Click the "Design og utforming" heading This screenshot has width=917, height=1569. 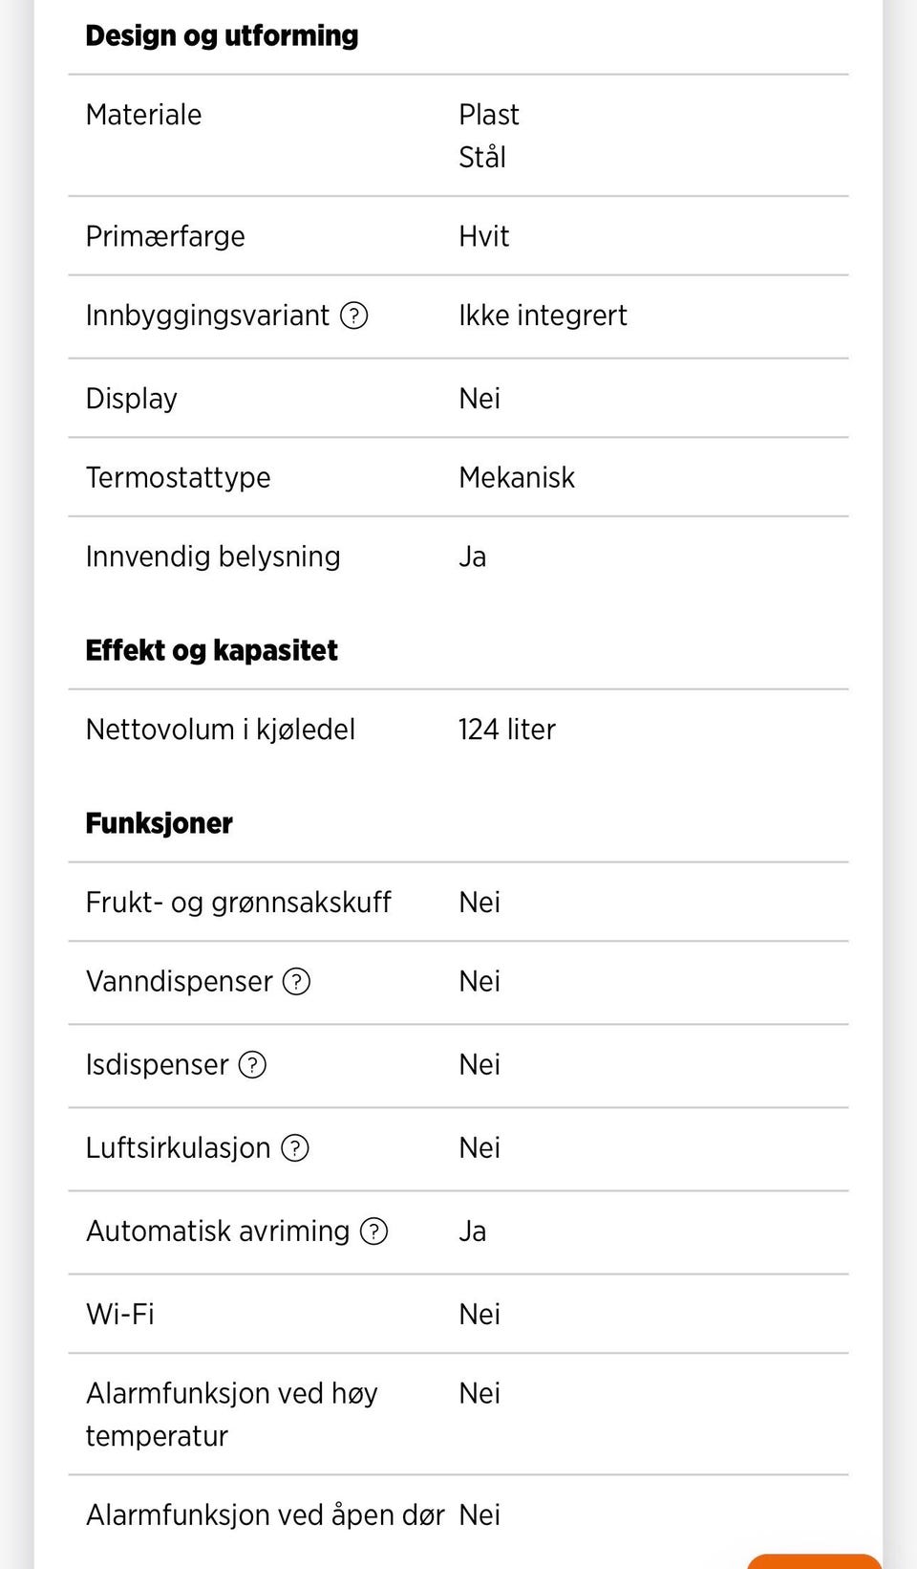click(x=222, y=36)
